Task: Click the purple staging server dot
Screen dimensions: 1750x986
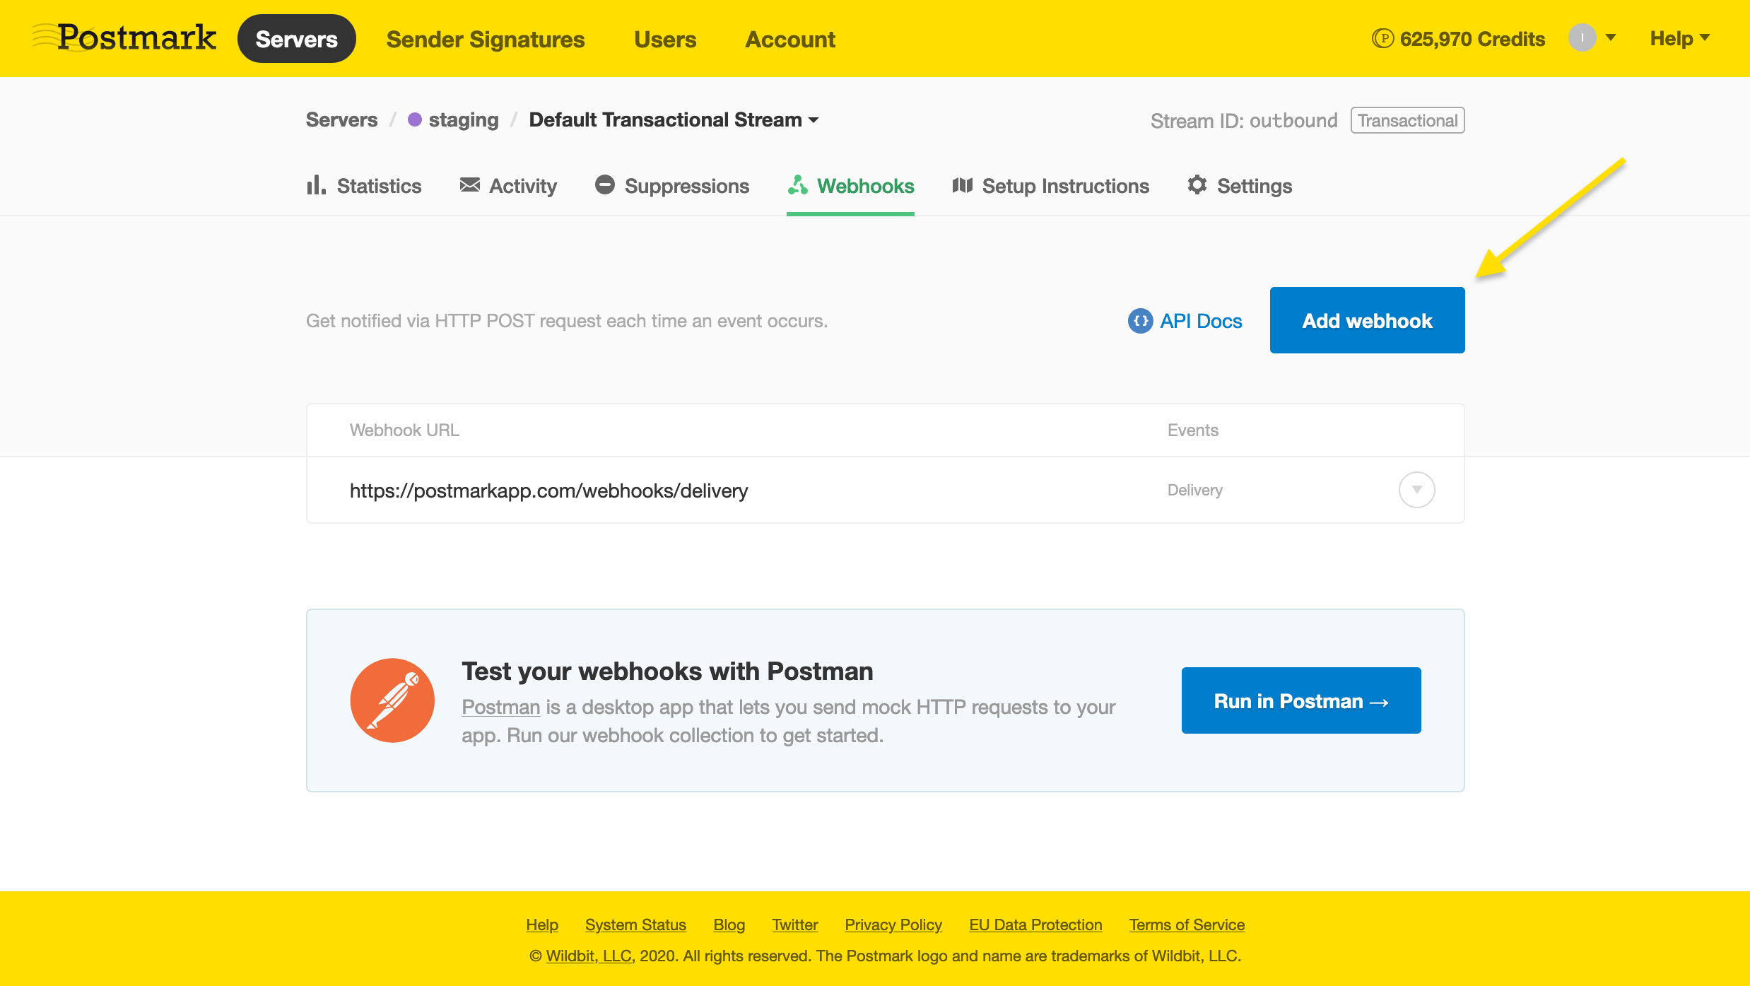Action: 415,120
